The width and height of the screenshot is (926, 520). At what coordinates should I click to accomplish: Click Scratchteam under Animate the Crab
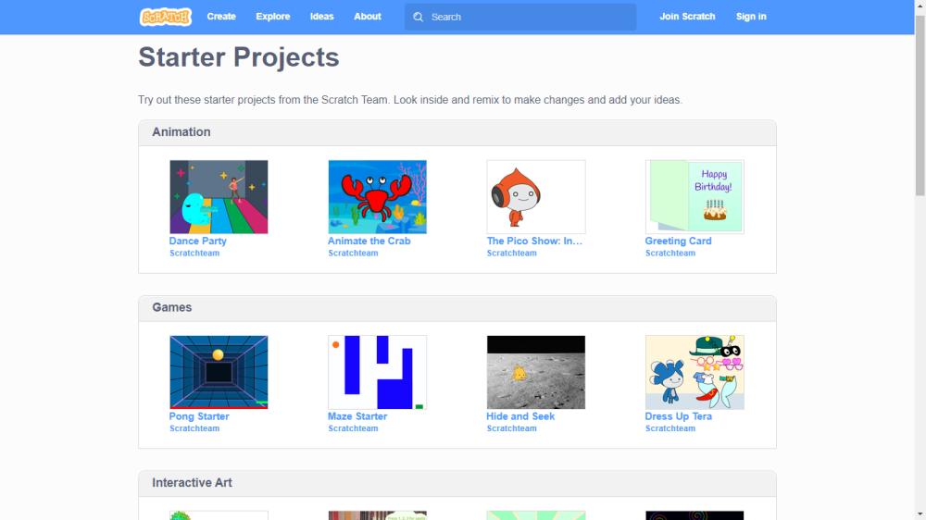[353, 253]
